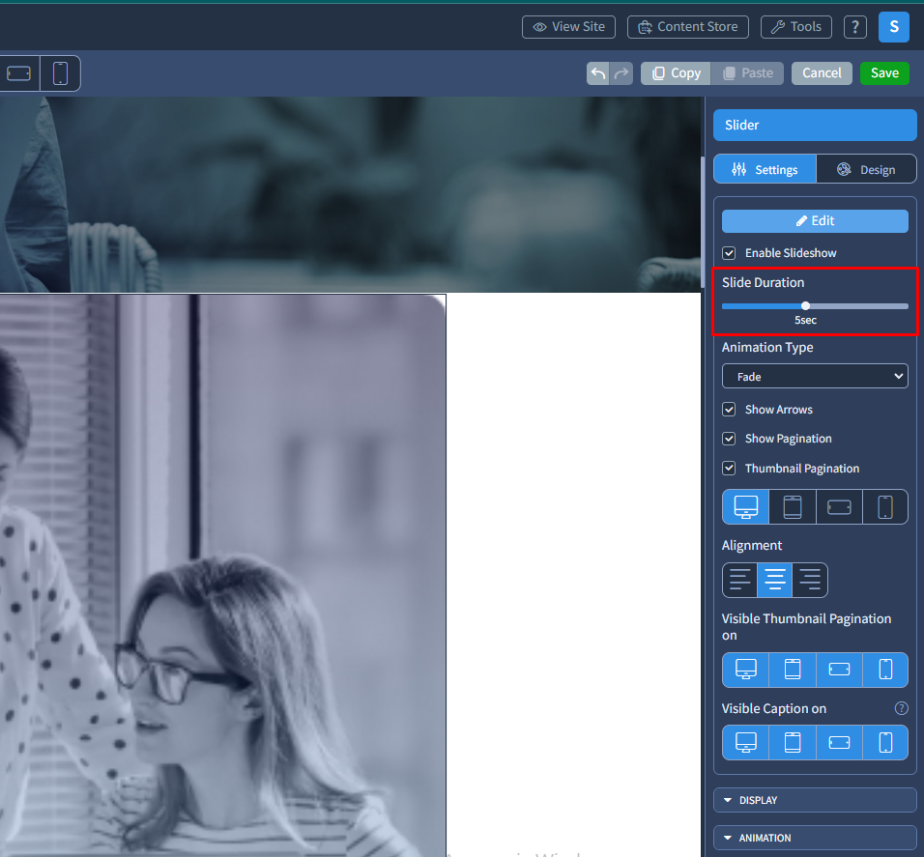Click the Edit slider button
924x857 pixels.
[815, 221]
